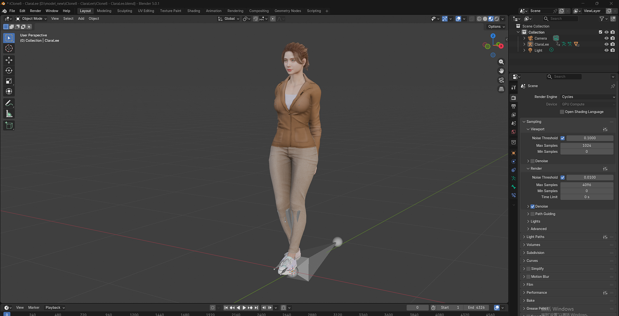
Task: Expand ClaraLee in the outliner
Action: pyautogui.click(x=524, y=44)
